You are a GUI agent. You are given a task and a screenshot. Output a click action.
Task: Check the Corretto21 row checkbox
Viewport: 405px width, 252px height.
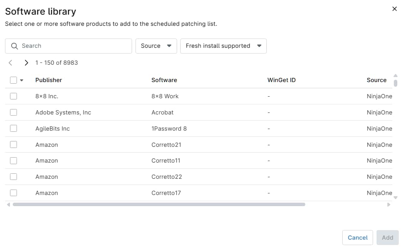13,144
